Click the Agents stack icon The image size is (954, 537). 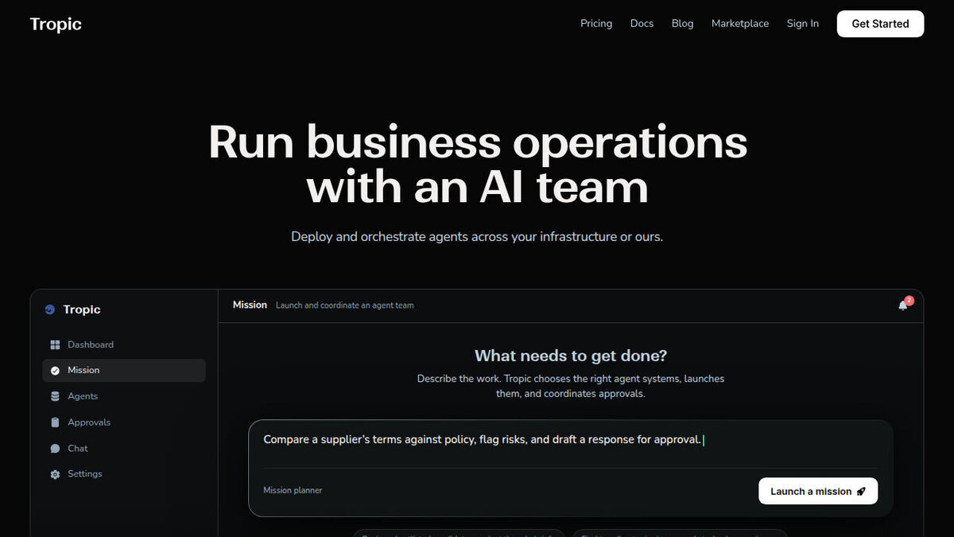click(x=55, y=396)
